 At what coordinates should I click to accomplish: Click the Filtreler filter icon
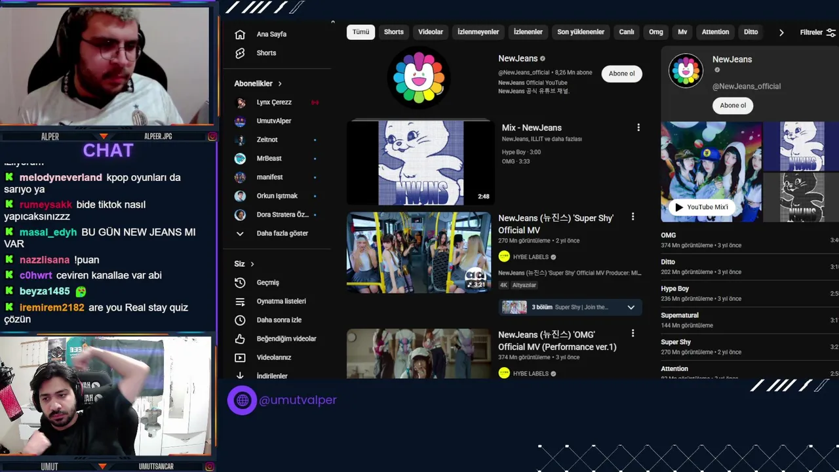click(x=830, y=32)
